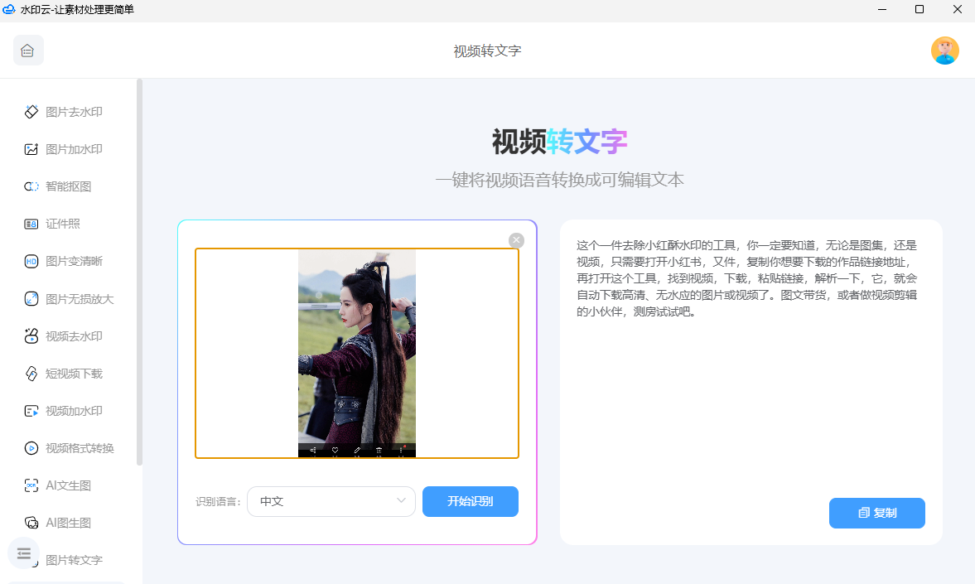975x584 pixels.
Task: Copy the transcript with 复制 button
Action: pos(876,513)
